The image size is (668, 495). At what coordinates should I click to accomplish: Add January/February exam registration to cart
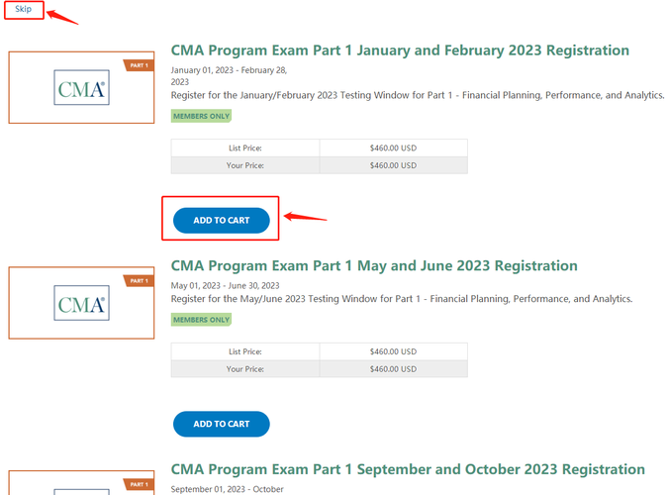pyautogui.click(x=221, y=221)
